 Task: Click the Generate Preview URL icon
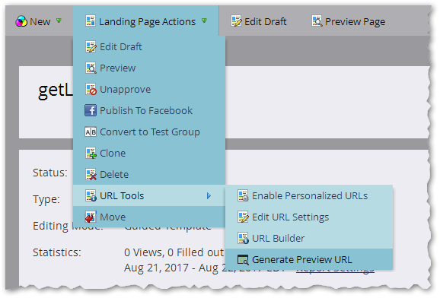tap(243, 259)
